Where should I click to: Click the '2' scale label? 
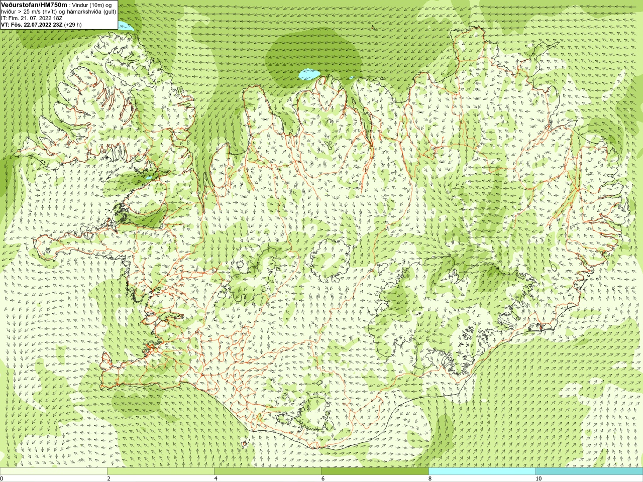[x=109, y=479]
